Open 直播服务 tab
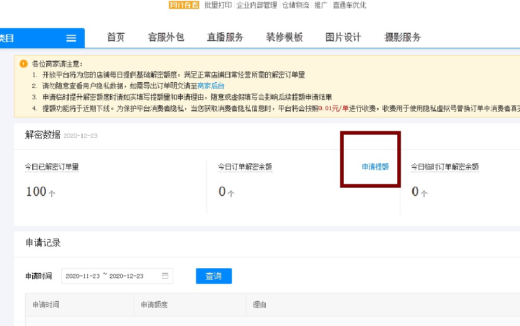This screenshot has height=326, width=520. pyautogui.click(x=225, y=37)
